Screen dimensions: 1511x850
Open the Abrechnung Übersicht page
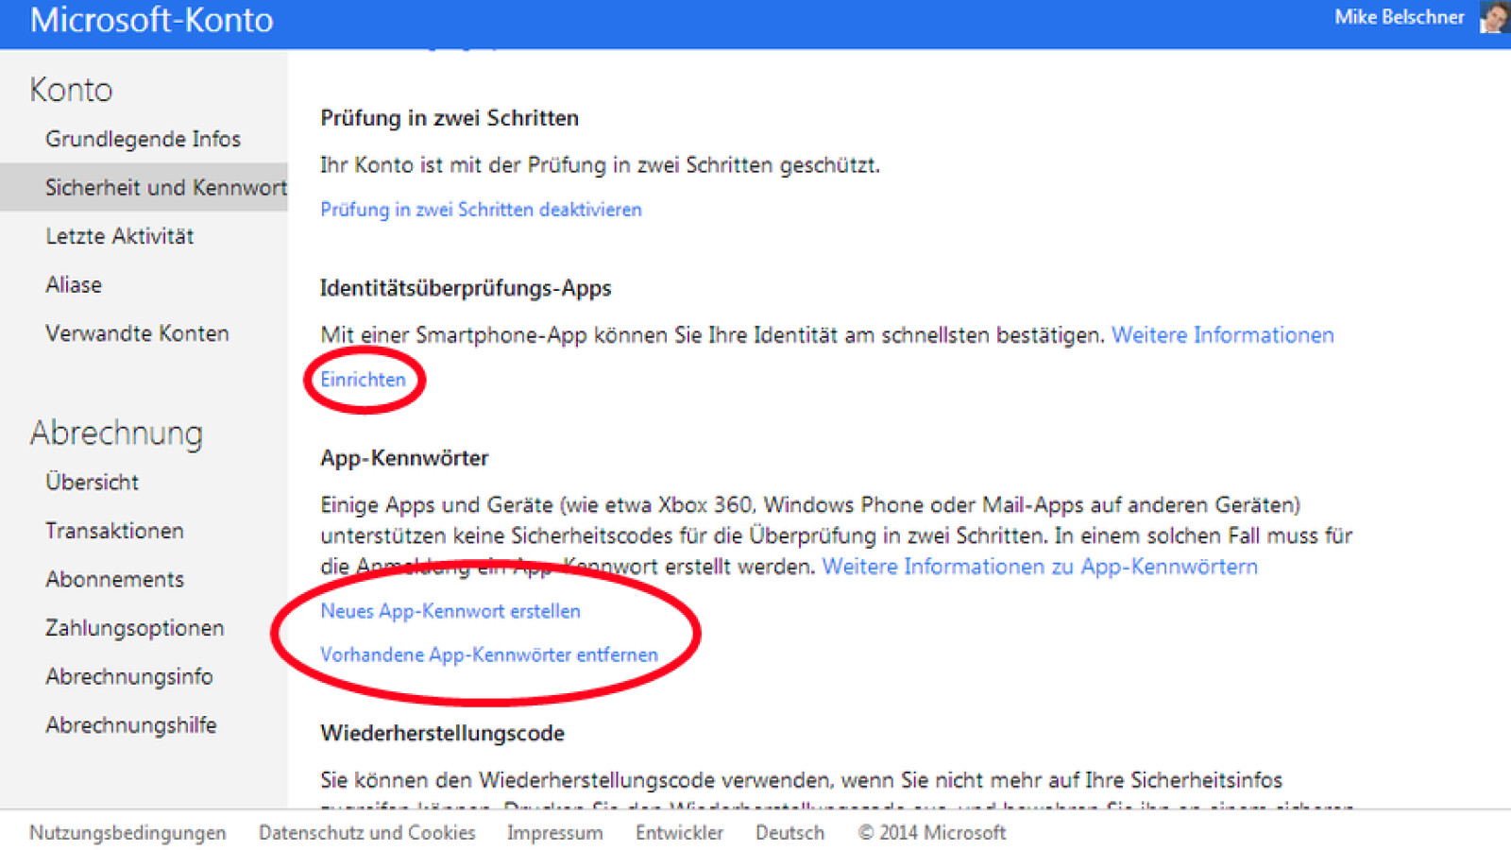coord(92,482)
